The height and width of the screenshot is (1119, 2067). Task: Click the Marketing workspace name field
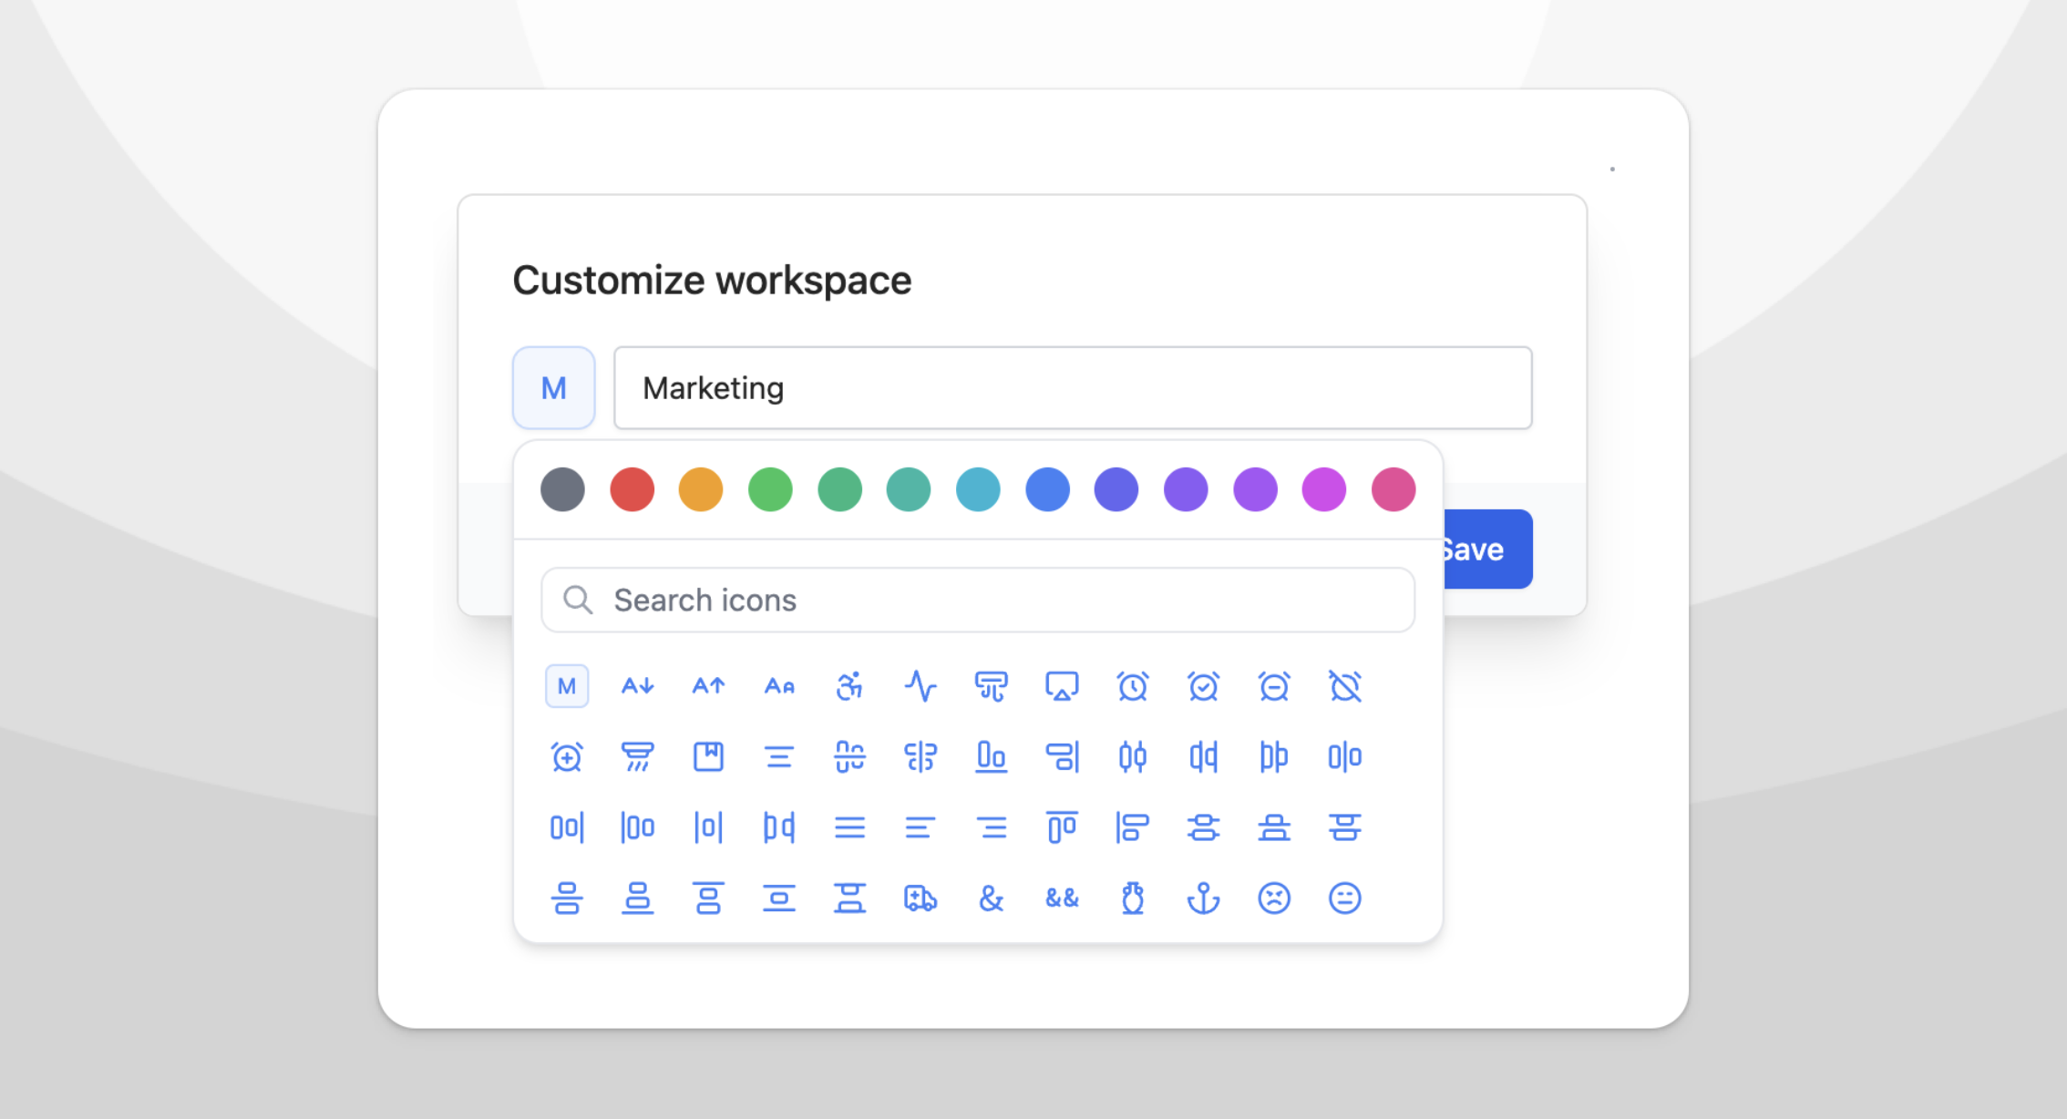coord(1073,388)
